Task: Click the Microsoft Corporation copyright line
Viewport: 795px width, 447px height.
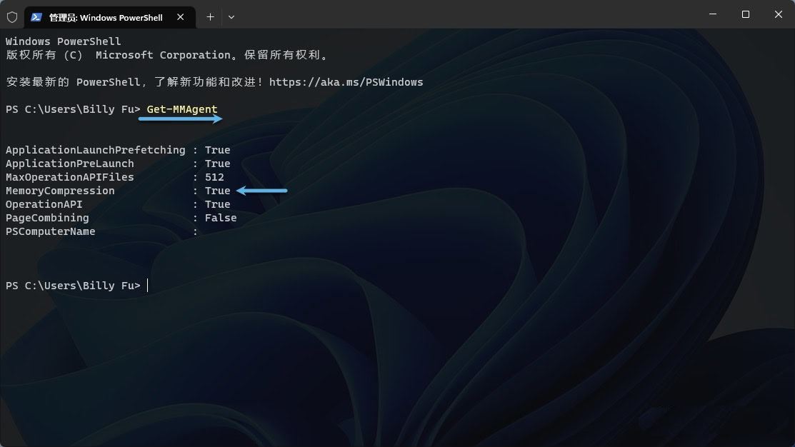Action: click(168, 55)
